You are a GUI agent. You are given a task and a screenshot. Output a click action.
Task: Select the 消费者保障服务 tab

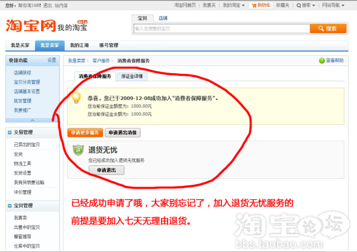(x=95, y=76)
